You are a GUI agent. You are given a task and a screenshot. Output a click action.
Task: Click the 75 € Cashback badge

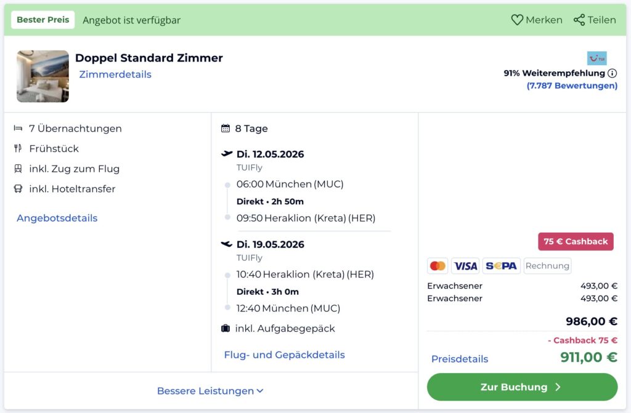click(x=576, y=242)
